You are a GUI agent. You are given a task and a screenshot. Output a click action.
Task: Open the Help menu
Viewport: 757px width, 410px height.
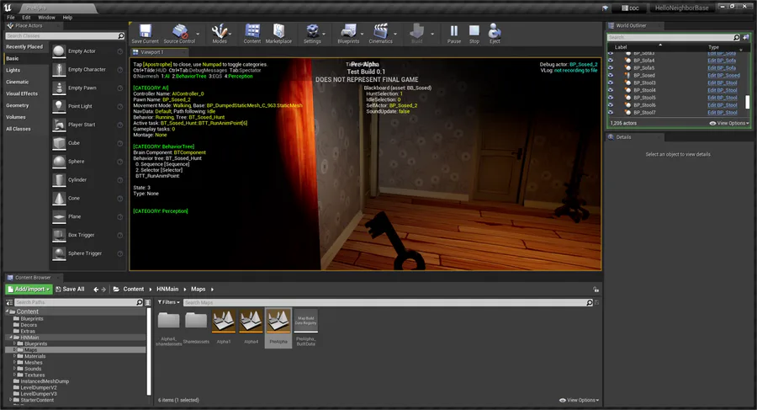(x=67, y=18)
